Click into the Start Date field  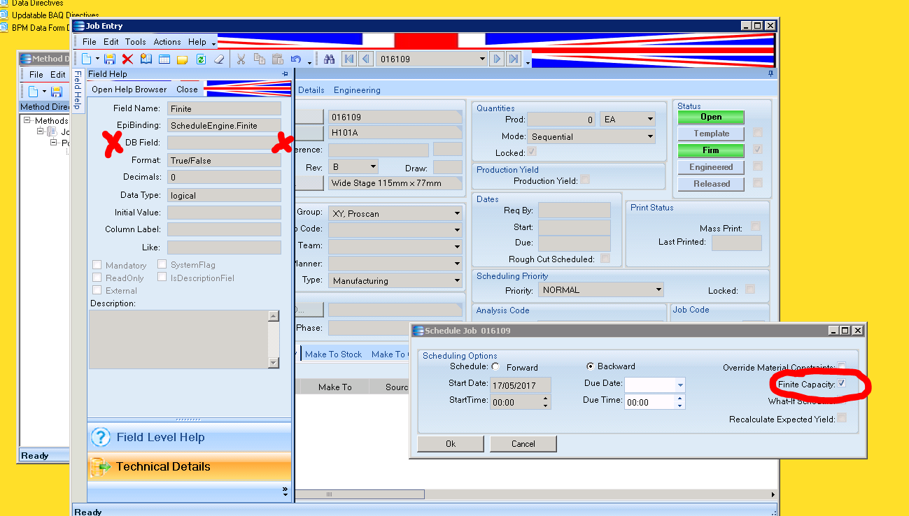point(521,385)
